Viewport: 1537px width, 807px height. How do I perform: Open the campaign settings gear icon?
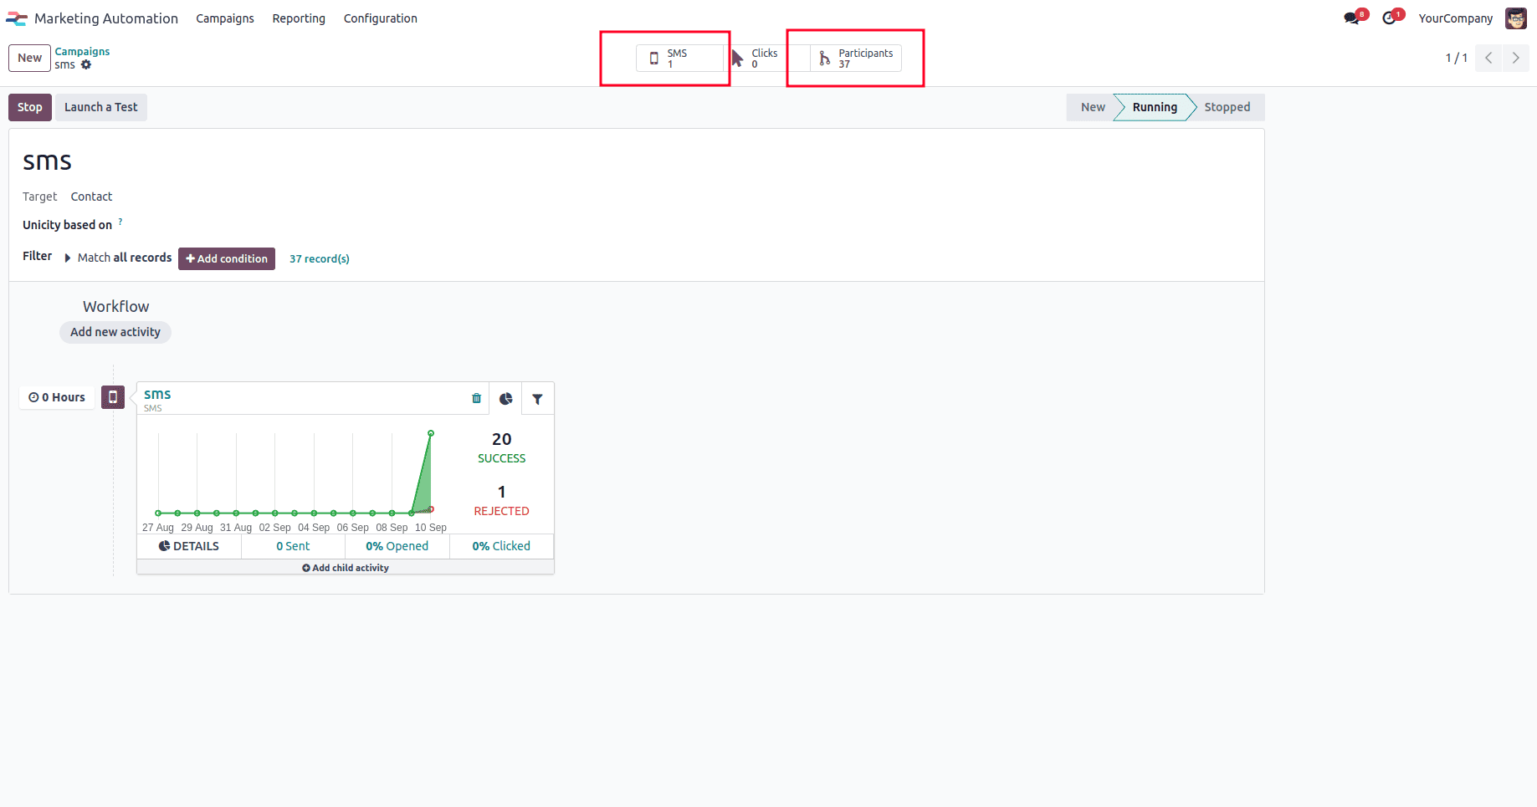86,65
